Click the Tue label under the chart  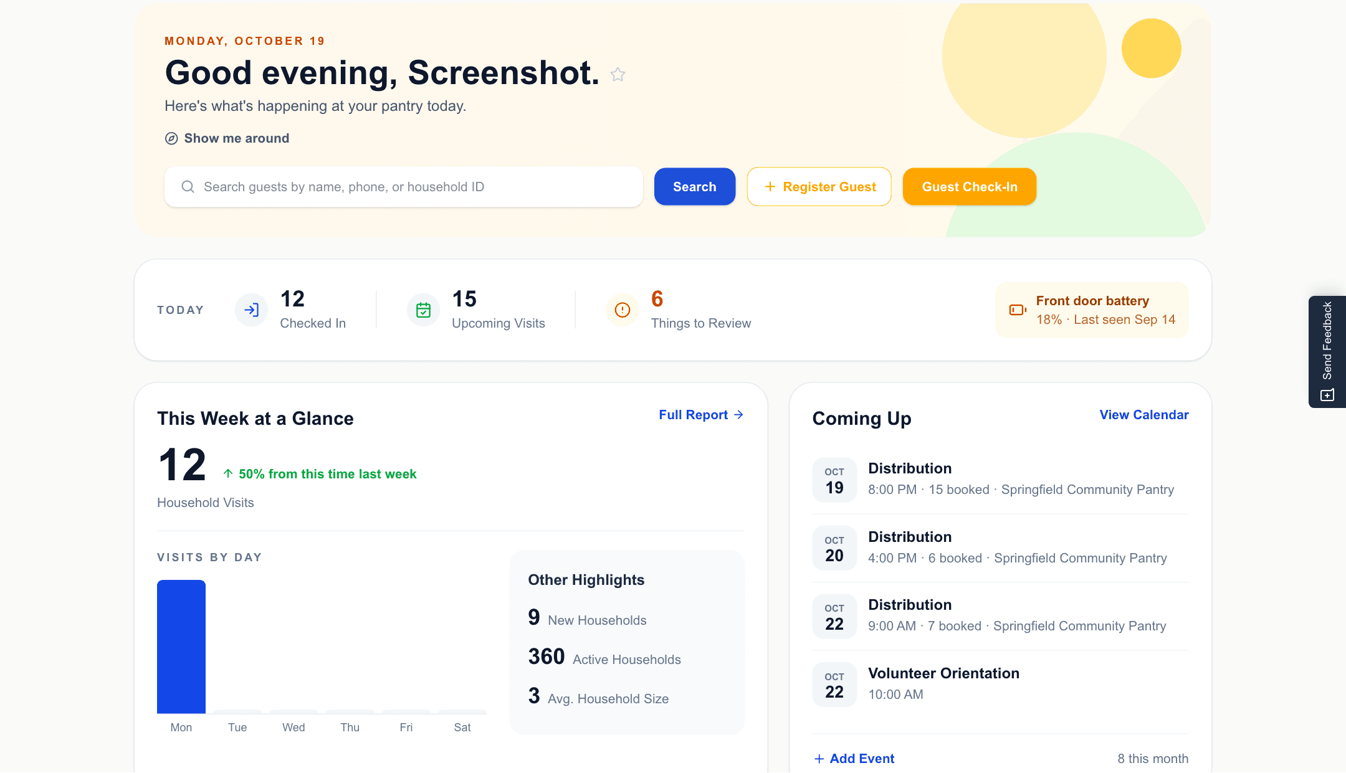[x=237, y=728]
